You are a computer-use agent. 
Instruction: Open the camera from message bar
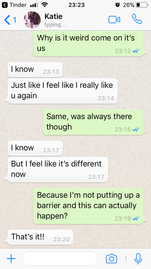[x=111, y=259]
